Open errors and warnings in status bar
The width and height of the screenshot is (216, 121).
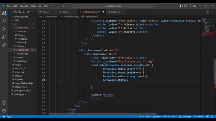tap(7, 117)
